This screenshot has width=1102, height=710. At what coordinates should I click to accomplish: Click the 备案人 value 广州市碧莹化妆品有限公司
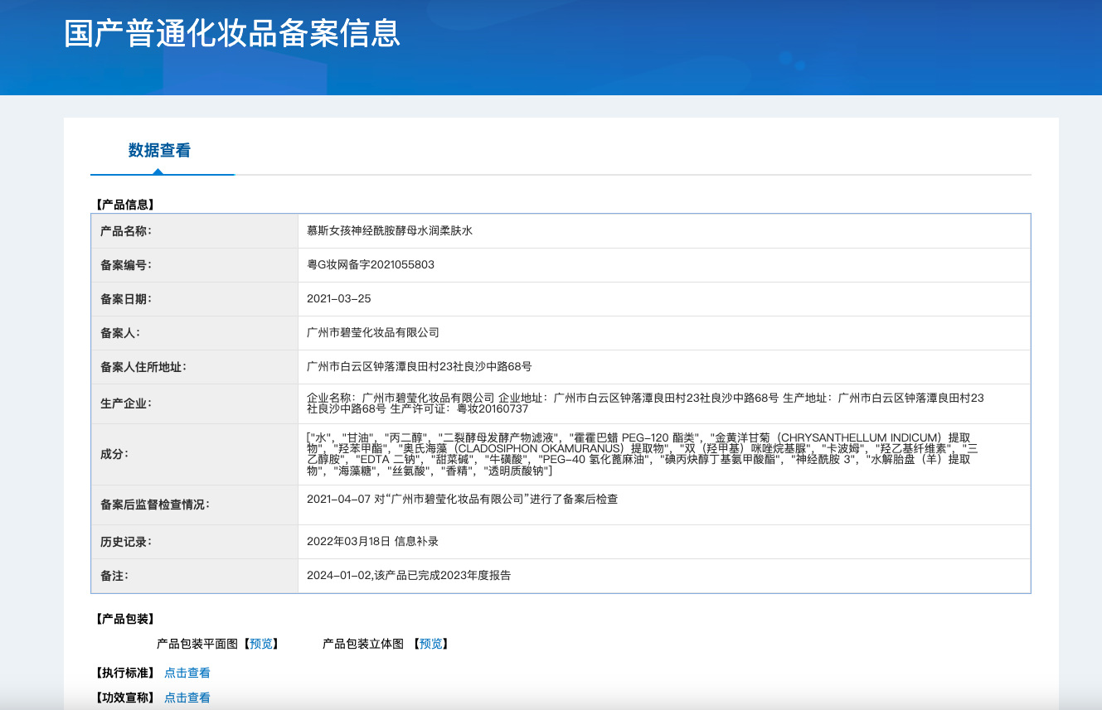(x=372, y=333)
